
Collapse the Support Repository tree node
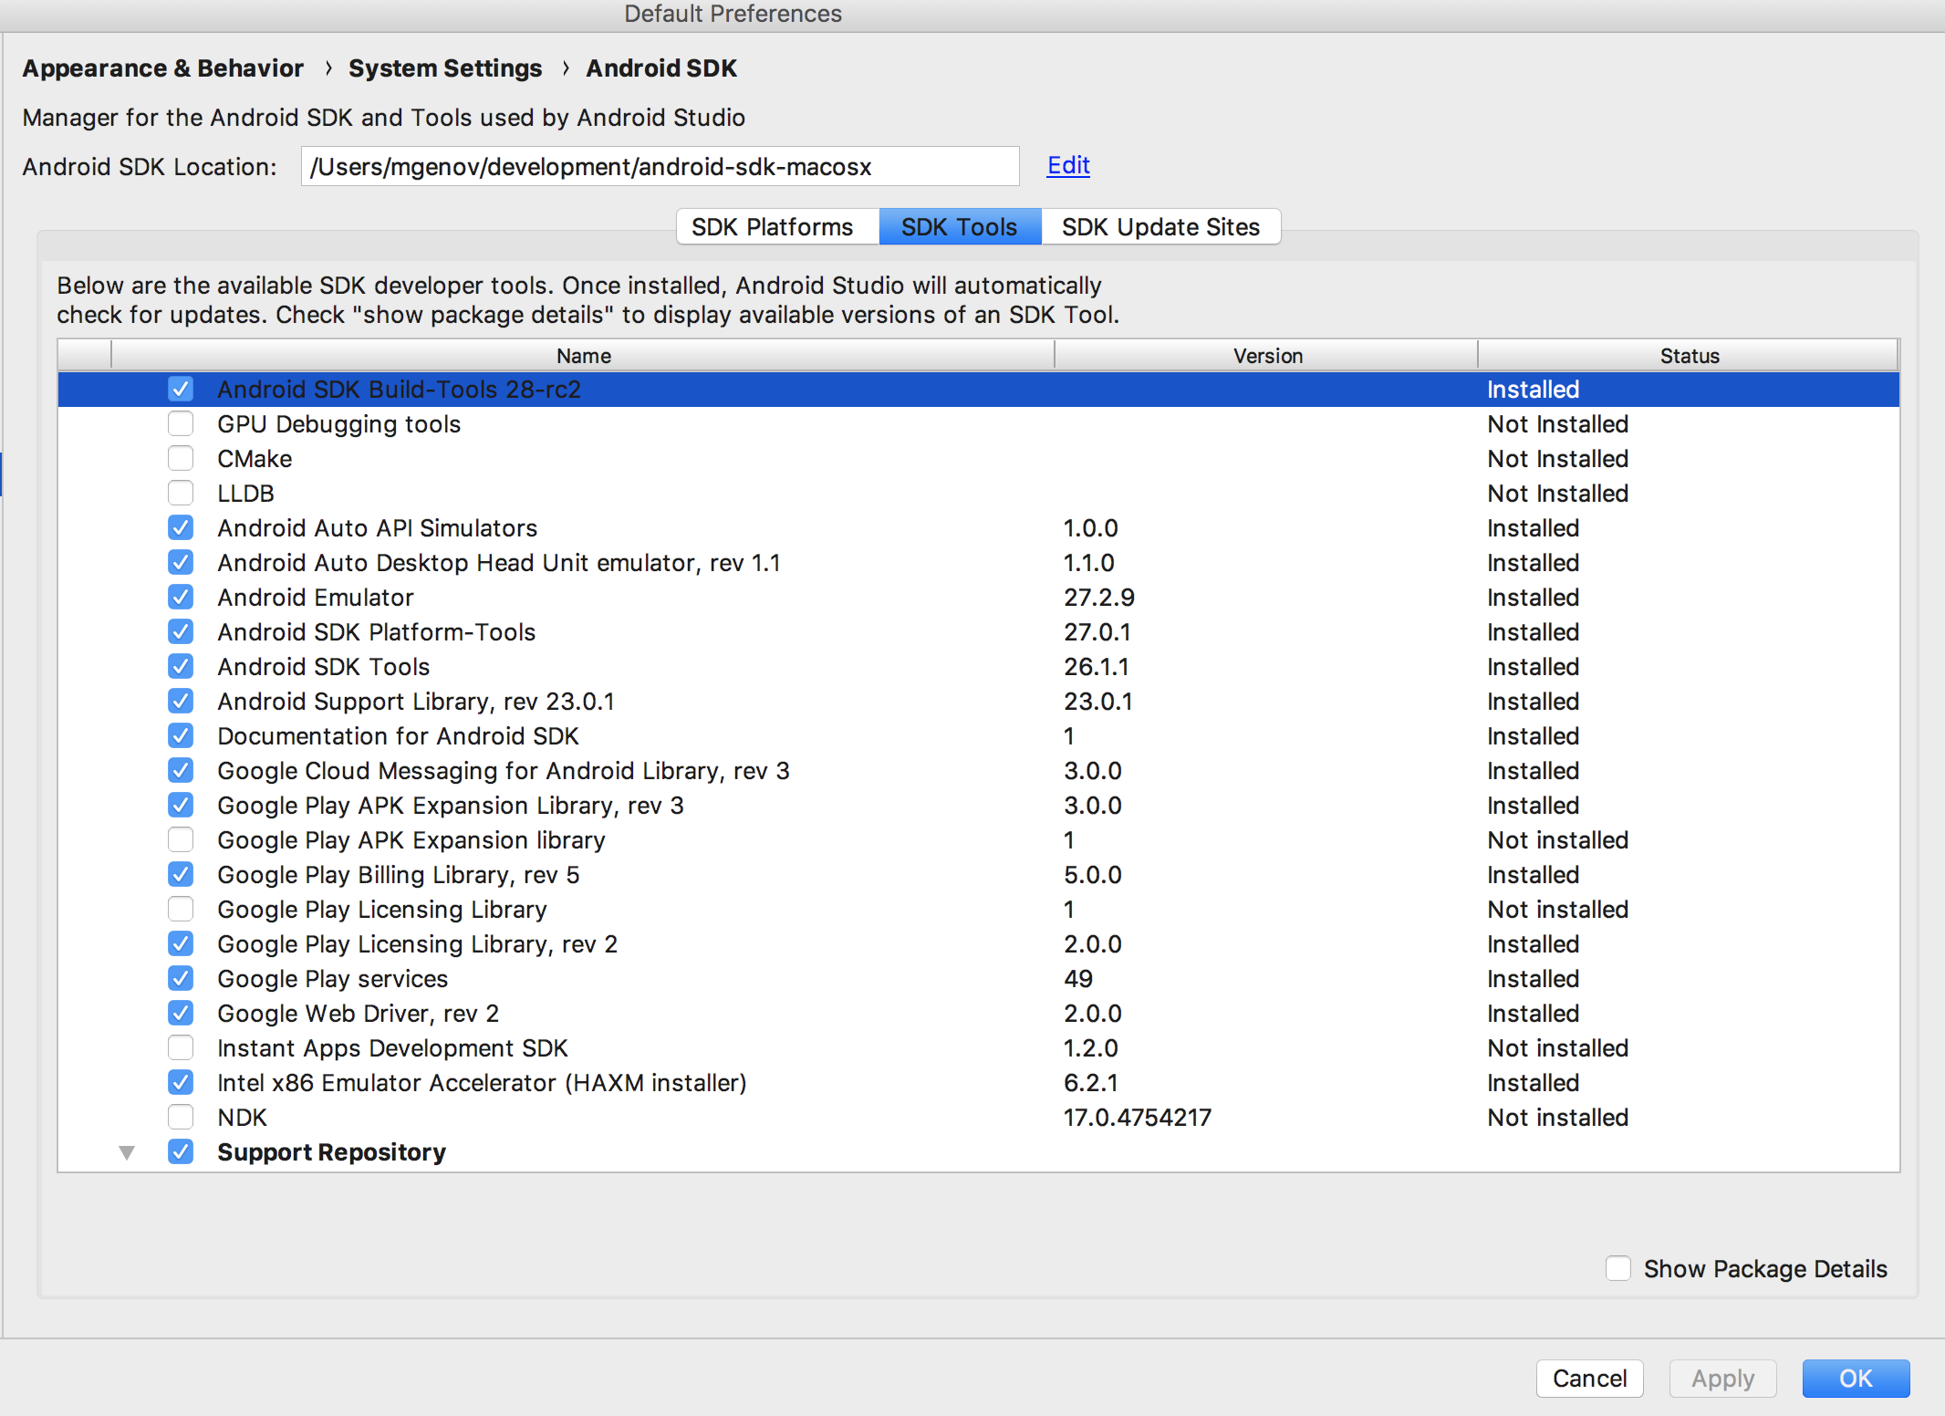127,1152
